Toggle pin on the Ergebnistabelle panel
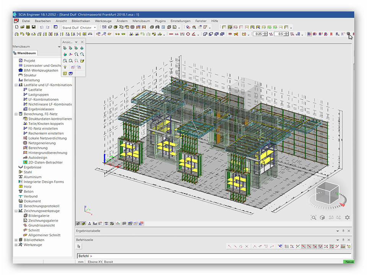The image size is (367, 275). (343, 231)
